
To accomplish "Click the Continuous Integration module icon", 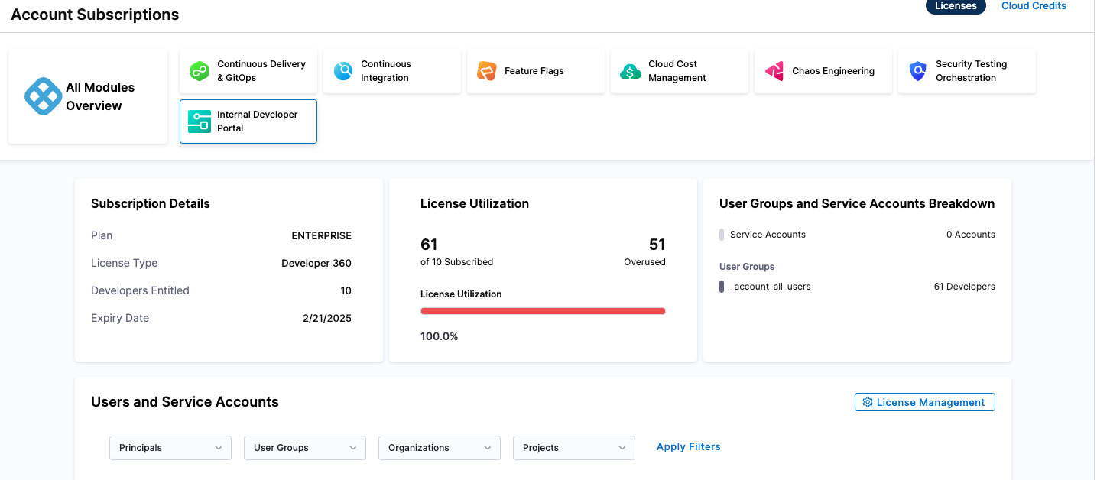I will click(x=343, y=71).
